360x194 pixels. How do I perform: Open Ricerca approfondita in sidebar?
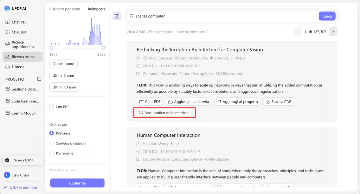click(x=22, y=45)
